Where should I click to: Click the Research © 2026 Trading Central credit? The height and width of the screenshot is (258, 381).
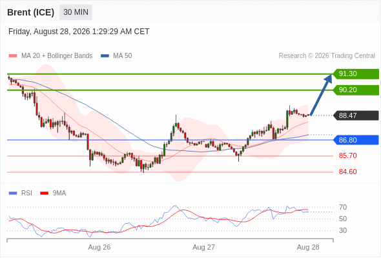[x=327, y=56]
